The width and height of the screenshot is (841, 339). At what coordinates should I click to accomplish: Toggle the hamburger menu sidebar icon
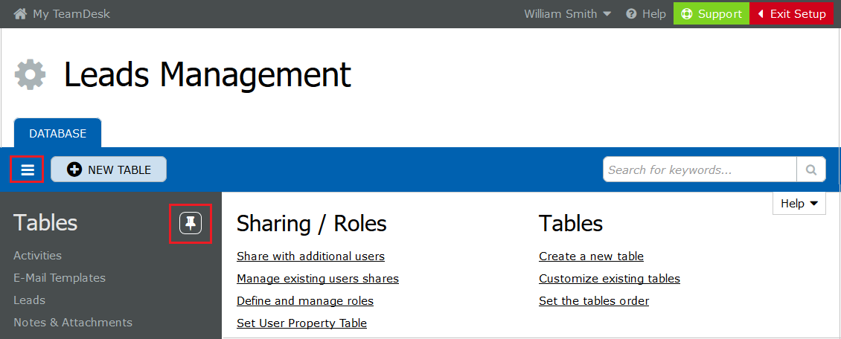pos(28,169)
